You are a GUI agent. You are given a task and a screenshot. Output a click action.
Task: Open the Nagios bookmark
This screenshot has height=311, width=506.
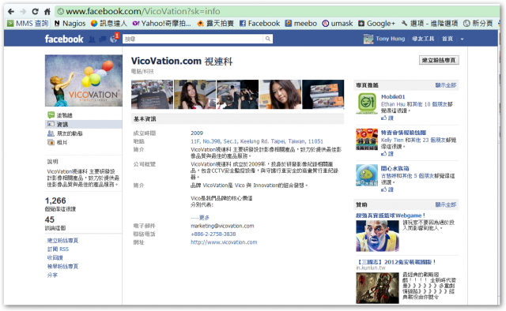[x=70, y=23]
